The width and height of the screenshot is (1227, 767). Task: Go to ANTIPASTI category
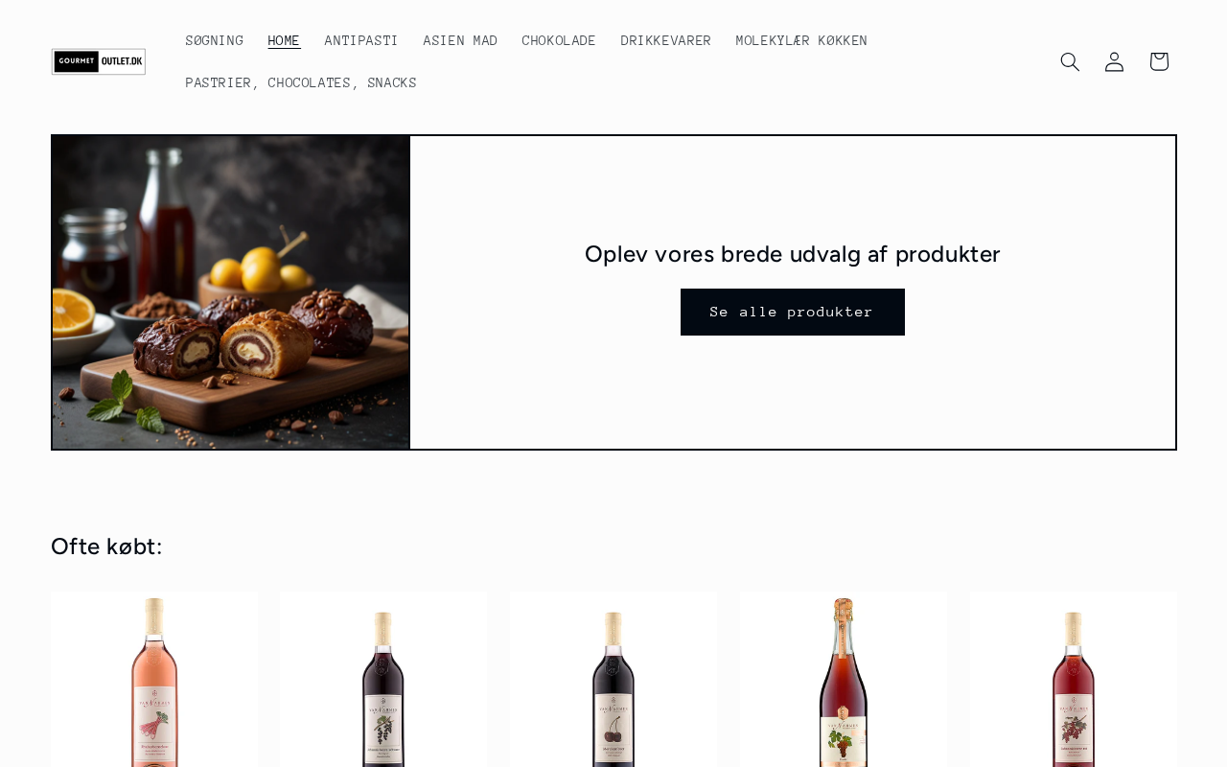click(361, 40)
